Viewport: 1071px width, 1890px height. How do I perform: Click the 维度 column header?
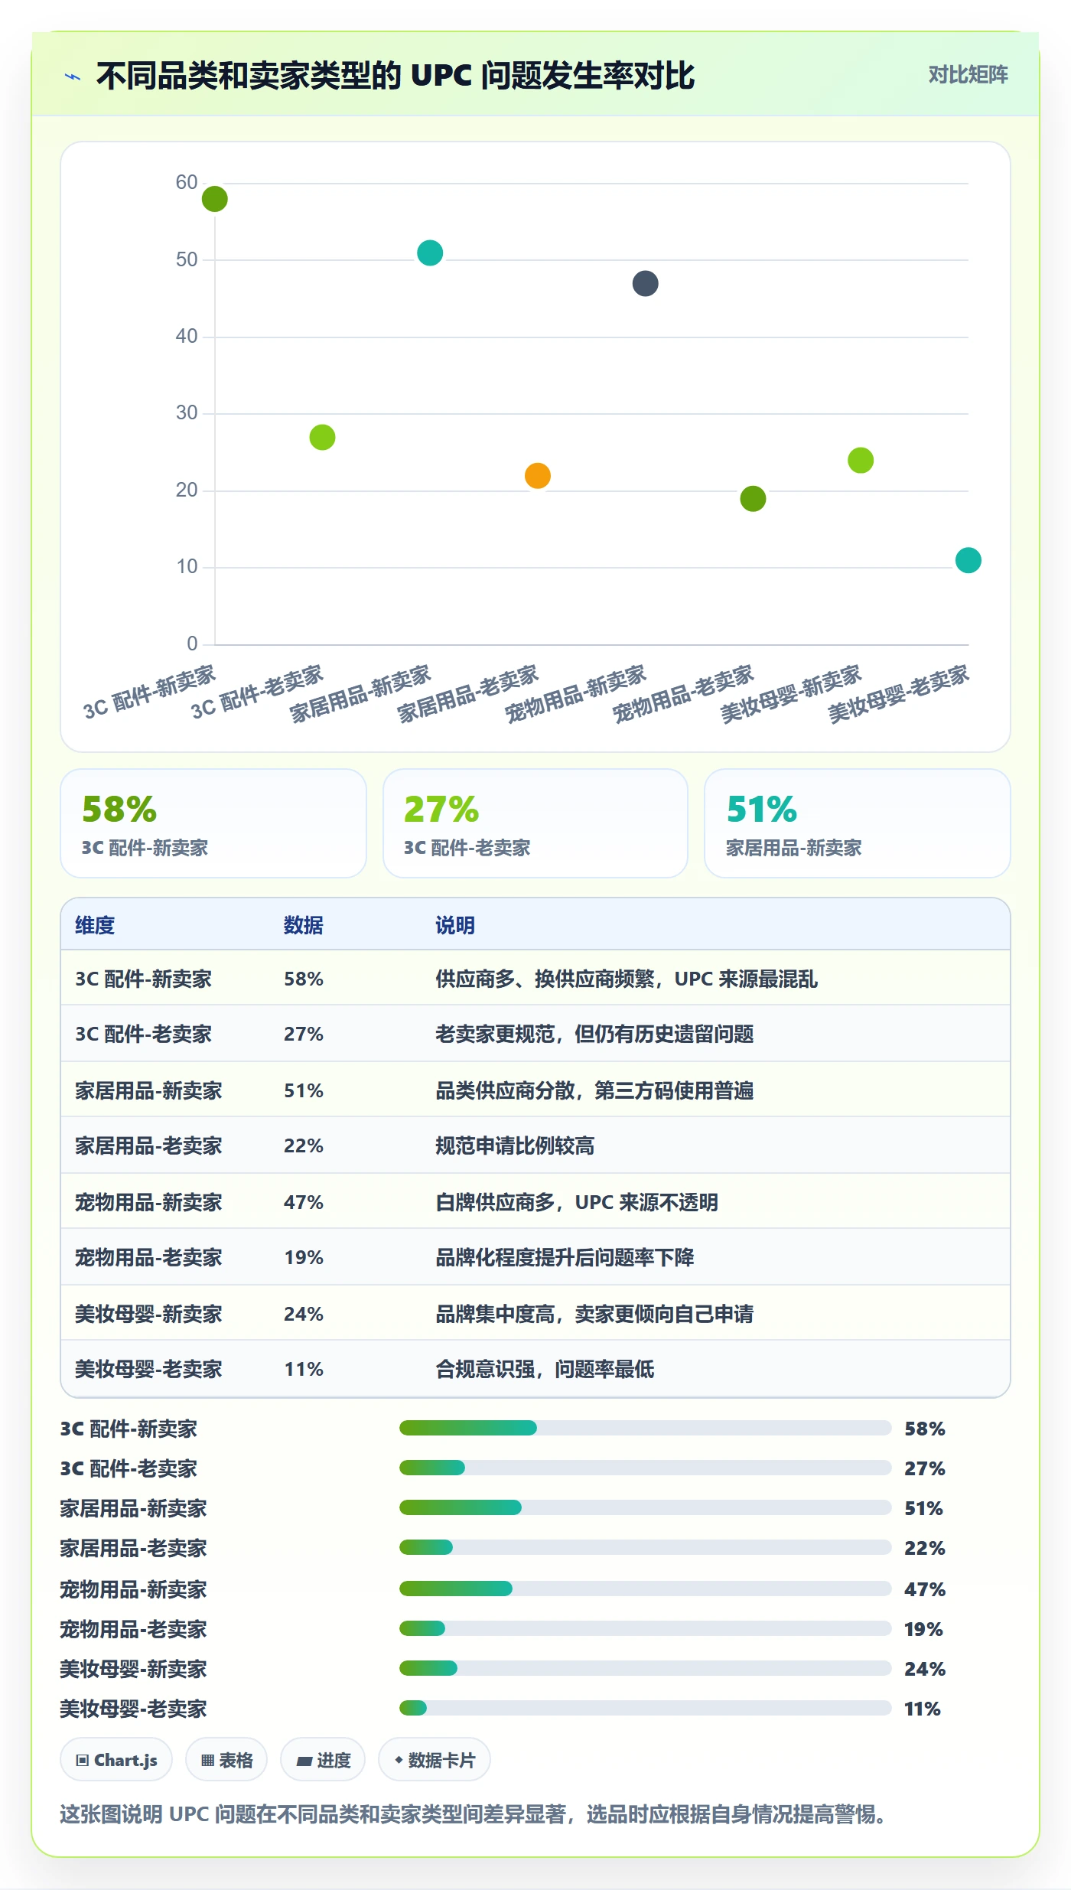(x=95, y=925)
